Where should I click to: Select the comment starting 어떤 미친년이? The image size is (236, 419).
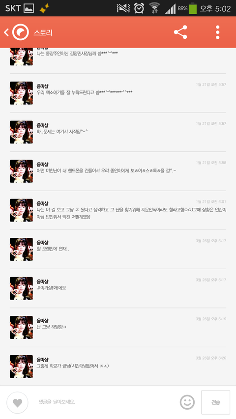(118, 171)
